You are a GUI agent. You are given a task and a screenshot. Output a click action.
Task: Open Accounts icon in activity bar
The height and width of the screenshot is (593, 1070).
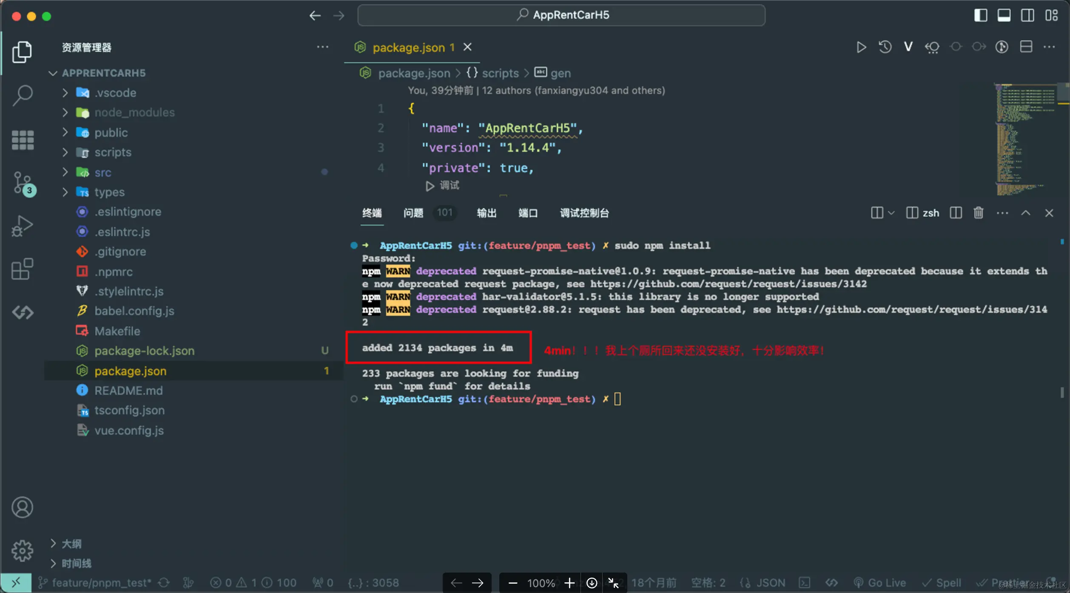22,507
